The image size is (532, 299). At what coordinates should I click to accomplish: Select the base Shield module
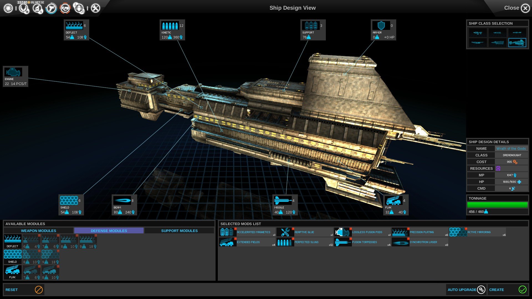coord(12,256)
